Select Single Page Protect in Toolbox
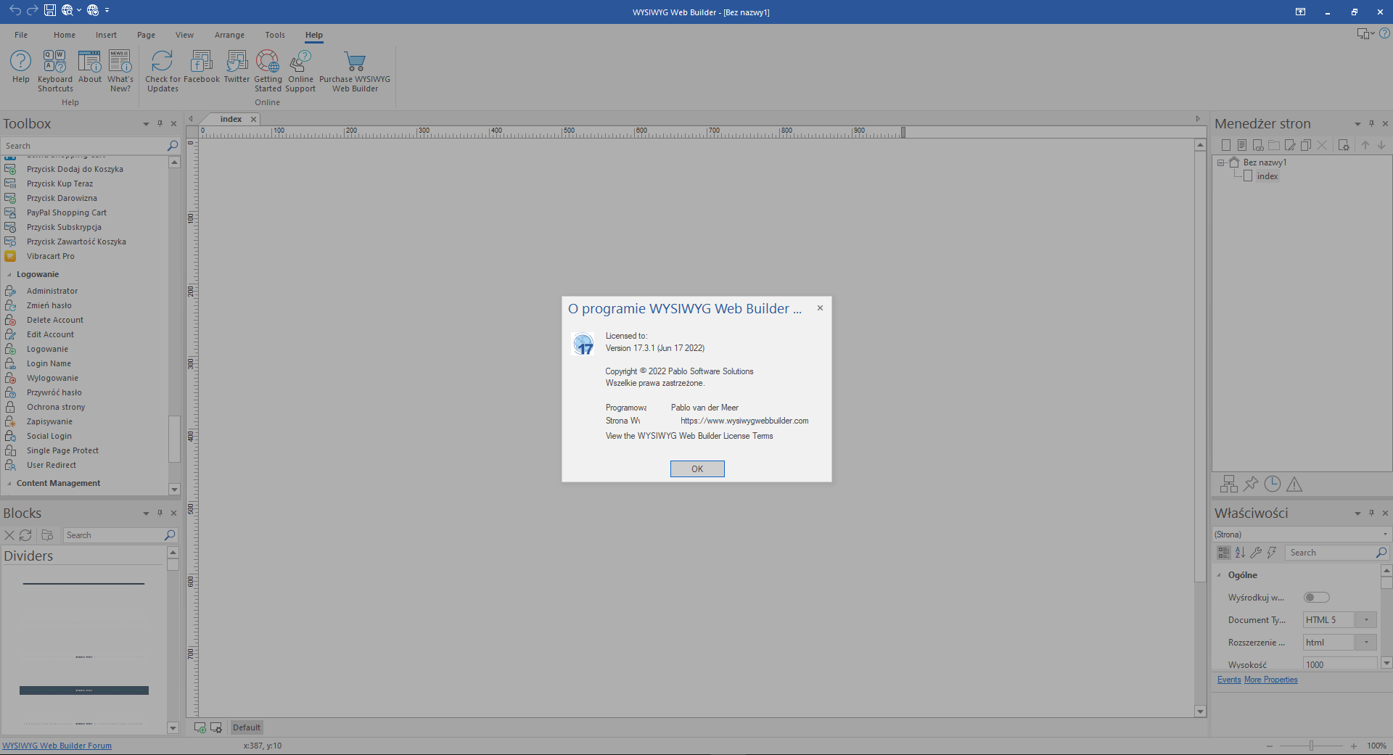Screen dimensions: 1393x755 (62, 450)
